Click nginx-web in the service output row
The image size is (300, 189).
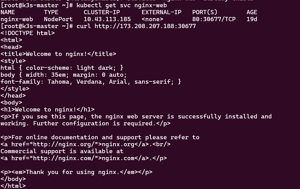tap(17, 19)
